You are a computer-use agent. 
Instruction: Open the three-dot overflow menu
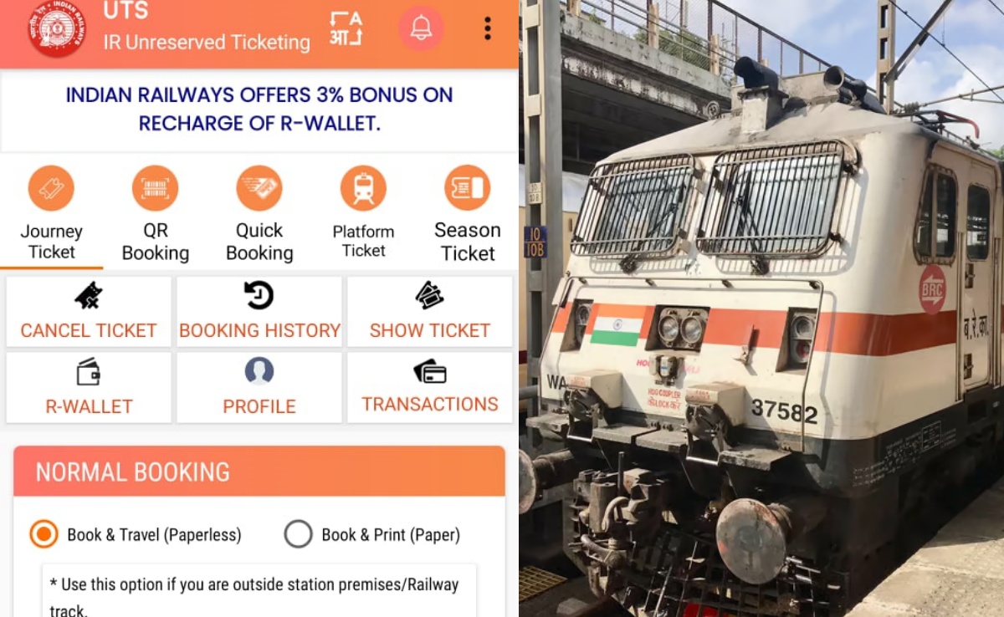(488, 28)
